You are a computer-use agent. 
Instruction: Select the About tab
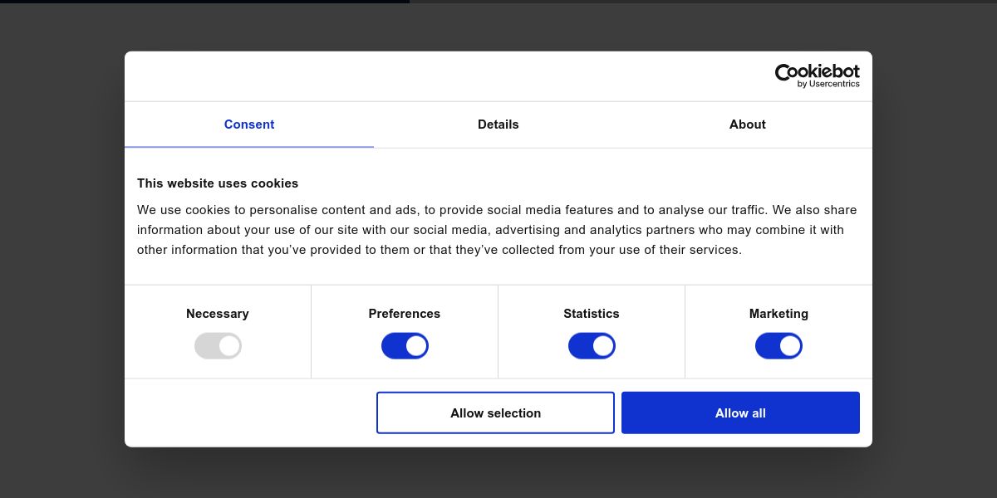748,124
